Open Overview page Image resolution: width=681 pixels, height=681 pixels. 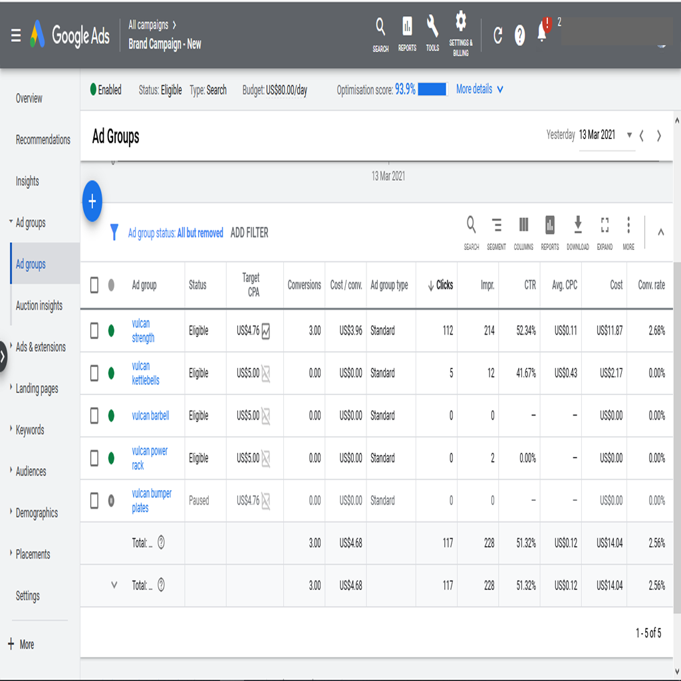(29, 98)
